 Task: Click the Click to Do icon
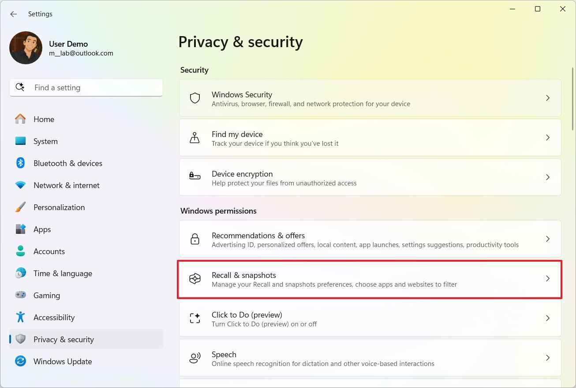click(x=195, y=318)
